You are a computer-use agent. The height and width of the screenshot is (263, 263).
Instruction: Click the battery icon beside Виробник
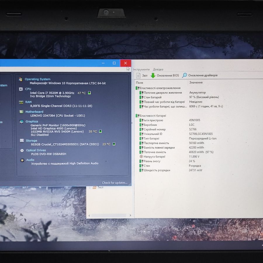pyautogui.click(x=141, y=125)
